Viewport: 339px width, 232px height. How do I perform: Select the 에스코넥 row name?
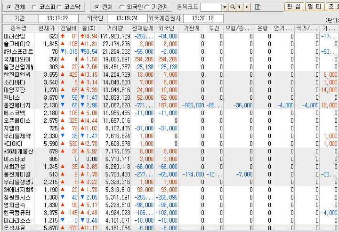coord(14,113)
